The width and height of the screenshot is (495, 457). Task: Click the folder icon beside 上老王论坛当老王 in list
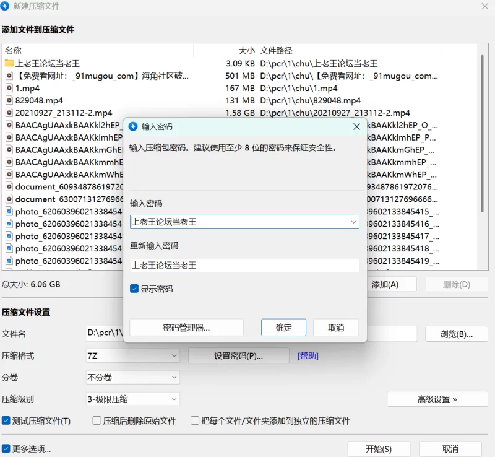point(9,63)
